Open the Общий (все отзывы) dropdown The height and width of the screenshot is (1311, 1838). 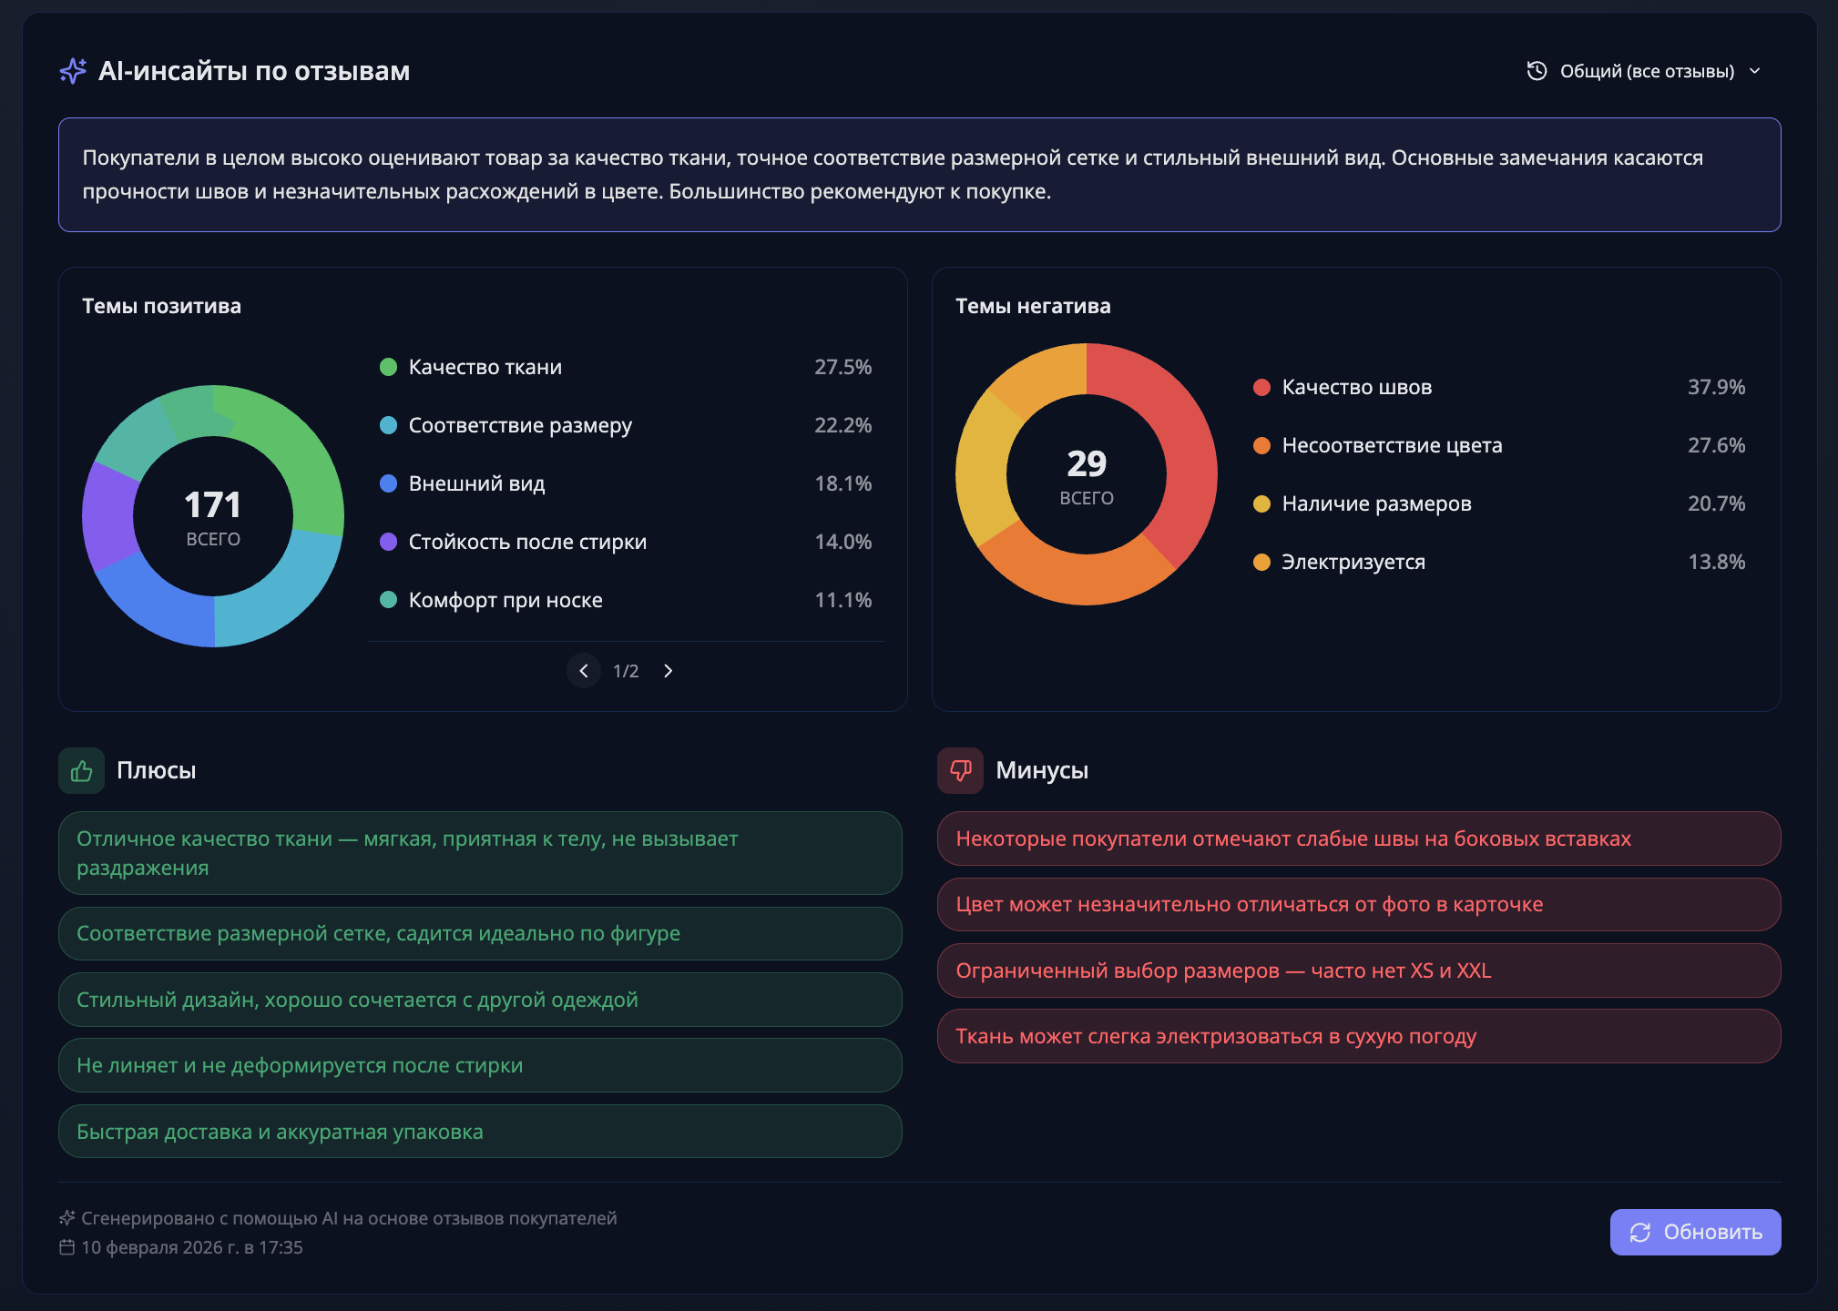pos(1646,71)
